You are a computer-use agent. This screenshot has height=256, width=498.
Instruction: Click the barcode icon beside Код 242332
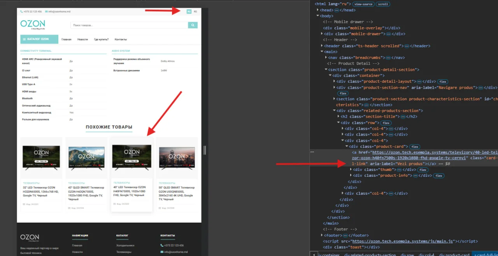[x=115, y=204]
